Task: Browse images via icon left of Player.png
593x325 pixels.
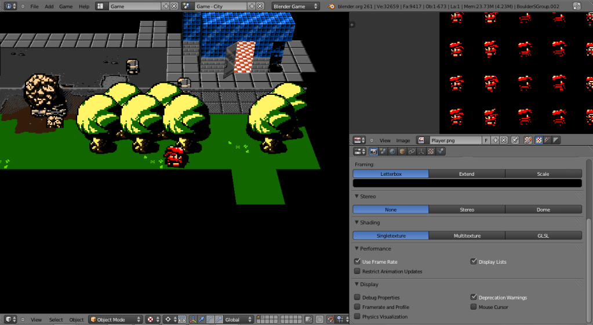Action: 423,140
